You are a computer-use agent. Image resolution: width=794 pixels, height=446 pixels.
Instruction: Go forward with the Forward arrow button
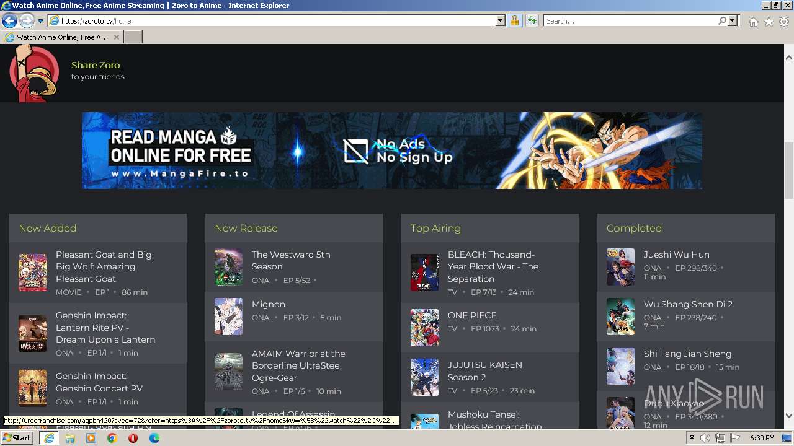point(27,21)
